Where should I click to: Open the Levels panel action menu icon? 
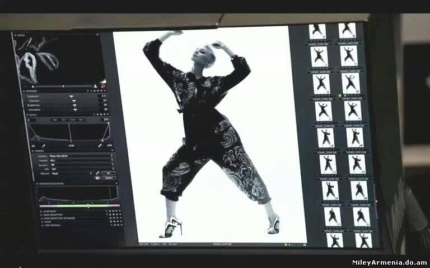(x=107, y=114)
